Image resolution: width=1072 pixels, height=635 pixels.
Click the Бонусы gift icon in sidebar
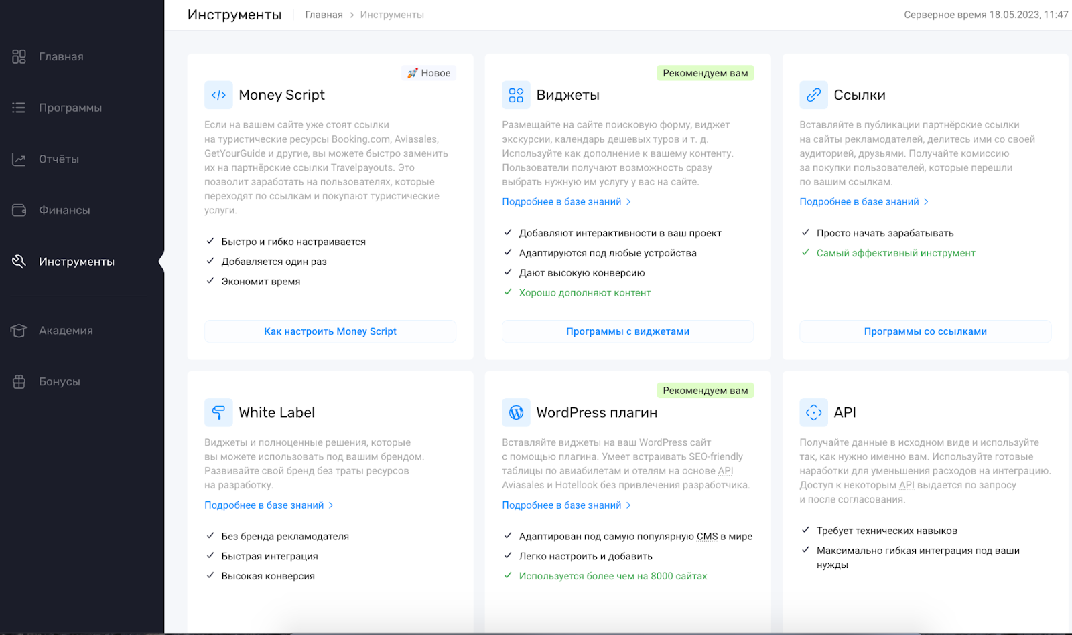(19, 381)
